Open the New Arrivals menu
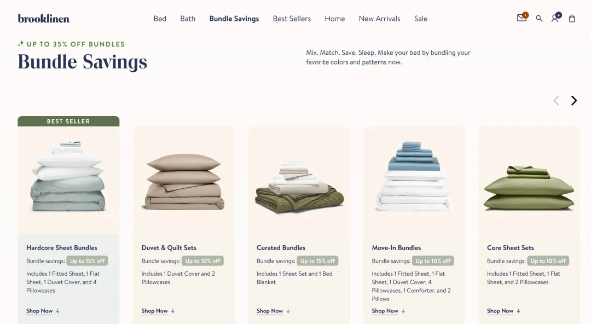This screenshot has height=324, width=591. click(380, 19)
